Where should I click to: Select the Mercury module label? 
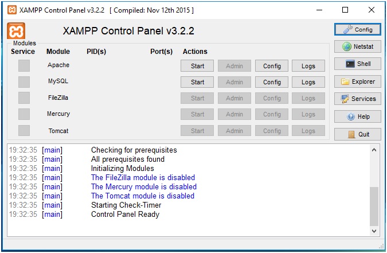click(58, 114)
